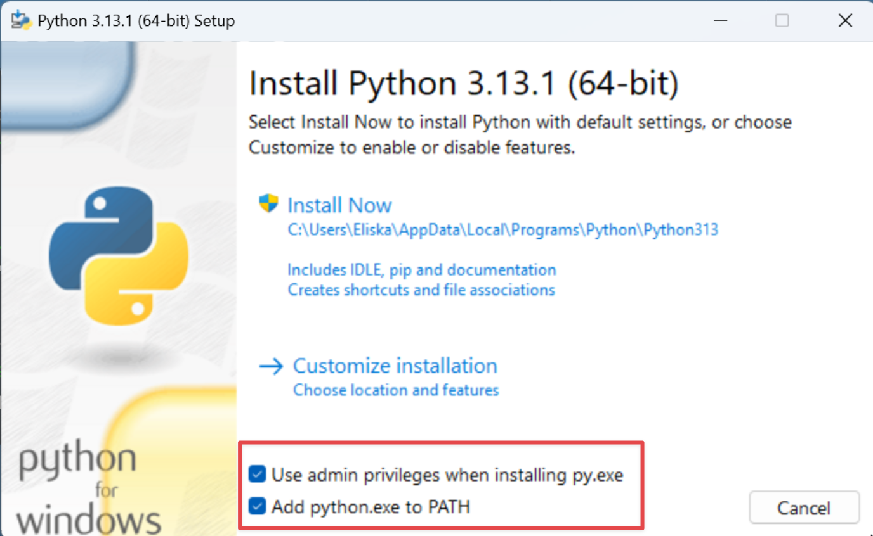This screenshot has width=873, height=536.
Task: Click the Python logo in the title bar
Action: (x=20, y=20)
